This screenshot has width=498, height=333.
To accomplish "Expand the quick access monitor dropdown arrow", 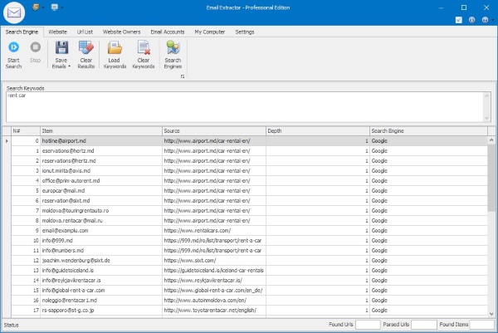I will coord(62,7).
